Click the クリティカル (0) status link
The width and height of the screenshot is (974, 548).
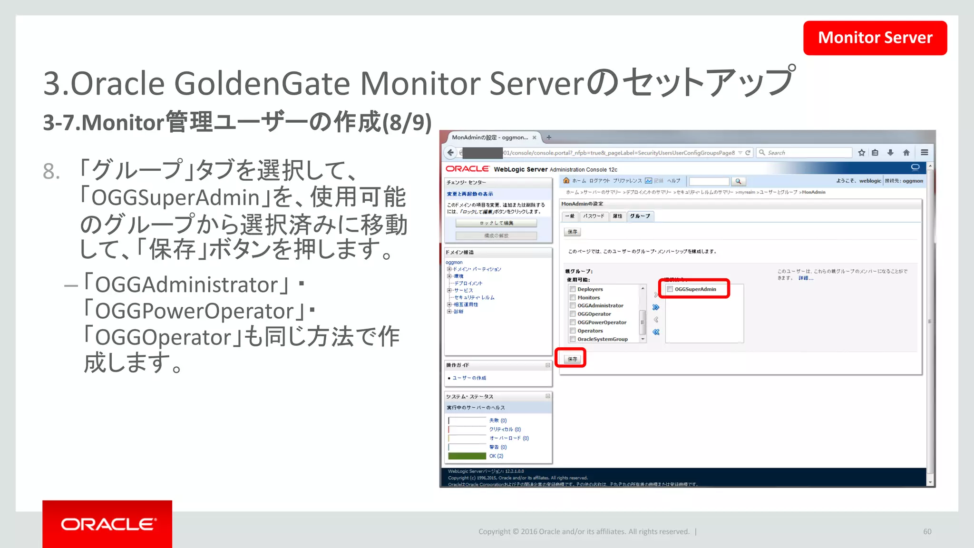(x=505, y=429)
